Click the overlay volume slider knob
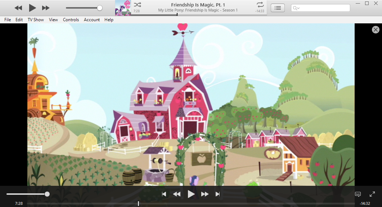This screenshot has height=207, width=382. coord(47,194)
